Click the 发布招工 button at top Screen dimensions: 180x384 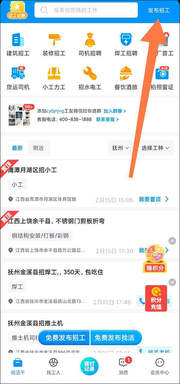click(x=159, y=10)
